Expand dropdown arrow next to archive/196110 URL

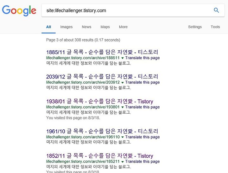(123, 137)
